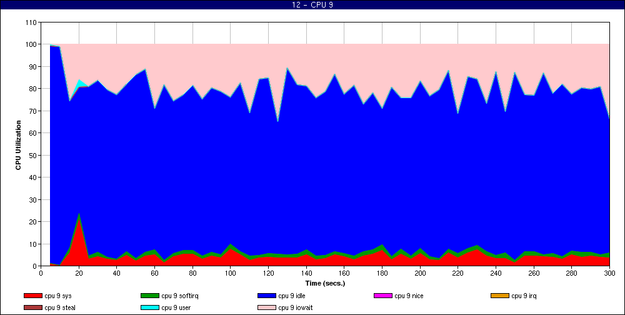
Task: Click the cyan cpu 9 user legend swatch
Action: pyautogui.click(x=150, y=307)
